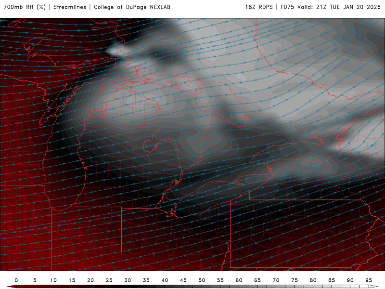Click the "18Z RDPS" model run label

pyautogui.click(x=259, y=7)
